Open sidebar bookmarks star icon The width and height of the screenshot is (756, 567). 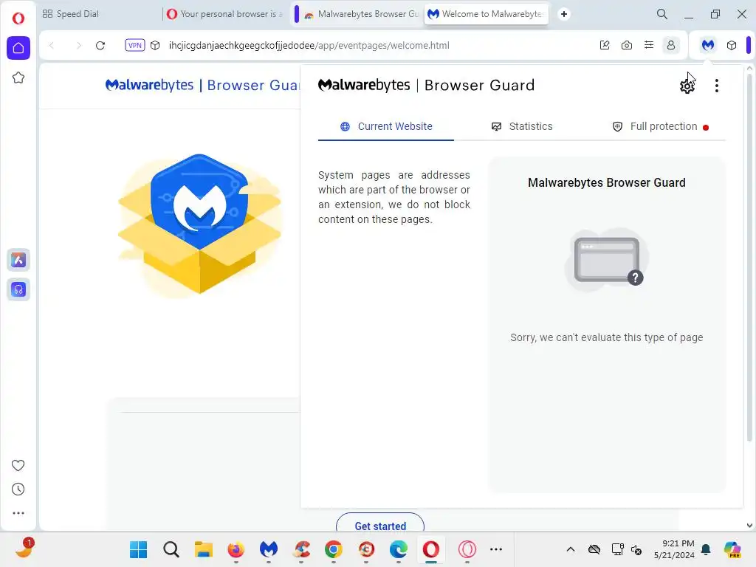(18, 78)
